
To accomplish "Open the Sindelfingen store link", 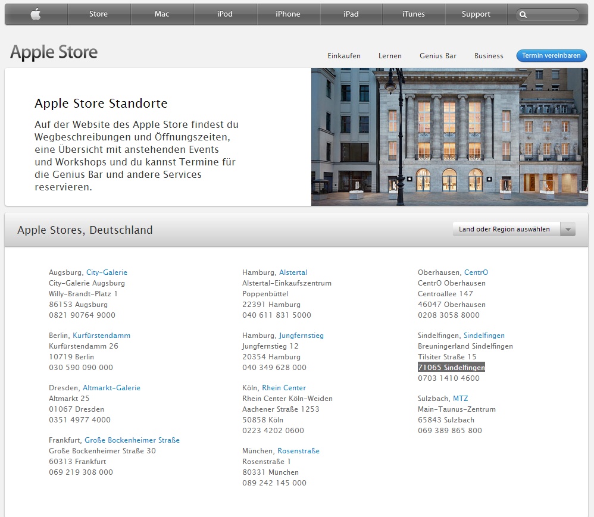I will (x=484, y=335).
